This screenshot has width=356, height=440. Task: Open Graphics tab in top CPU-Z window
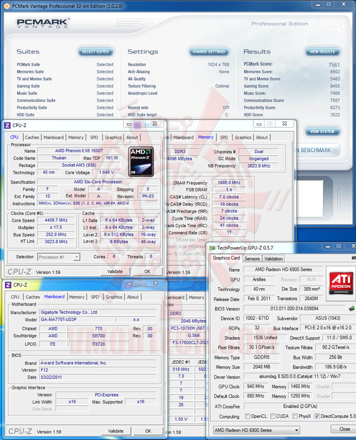coord(113,138)
